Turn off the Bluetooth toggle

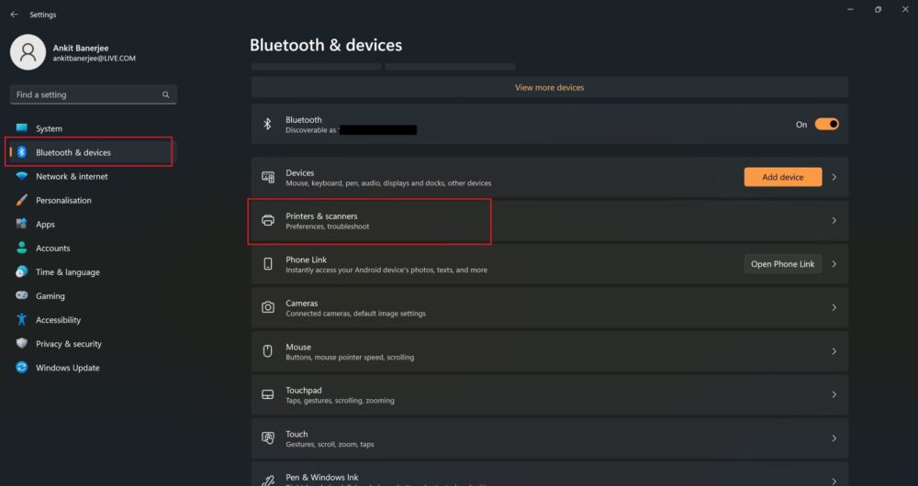[x=826, y=124]
